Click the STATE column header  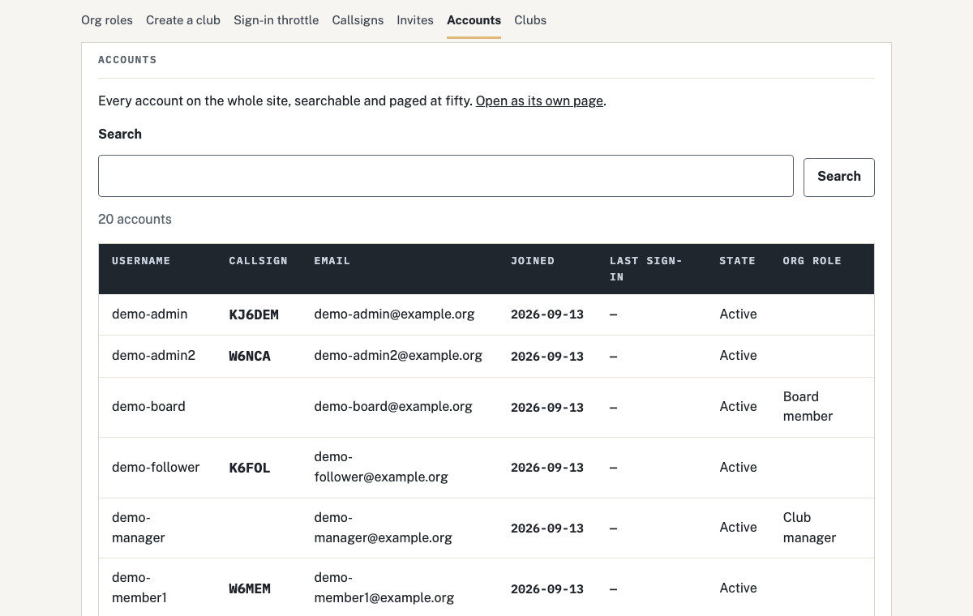coord(737,261)
